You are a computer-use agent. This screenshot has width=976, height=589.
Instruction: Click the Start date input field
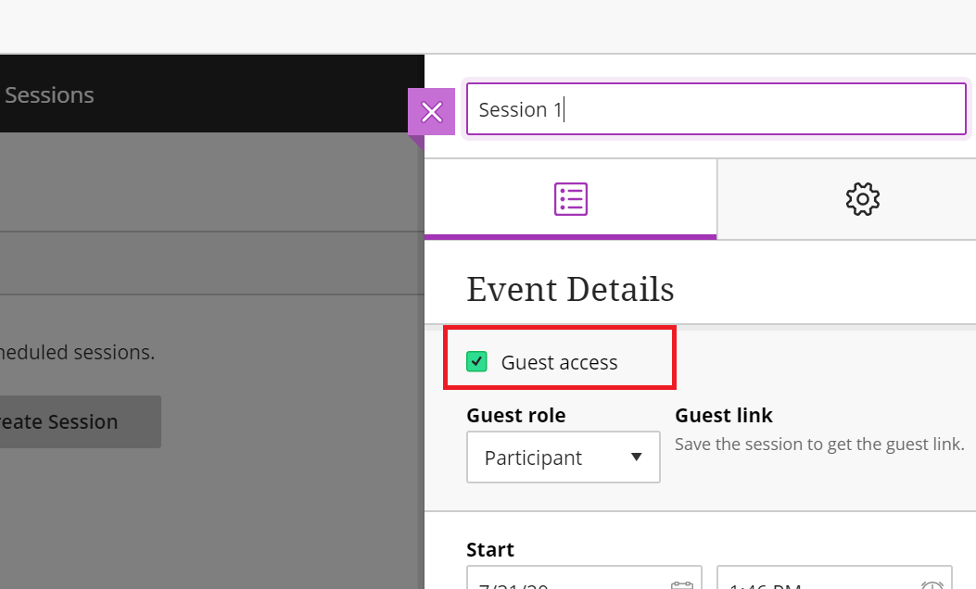coord(565,582)
